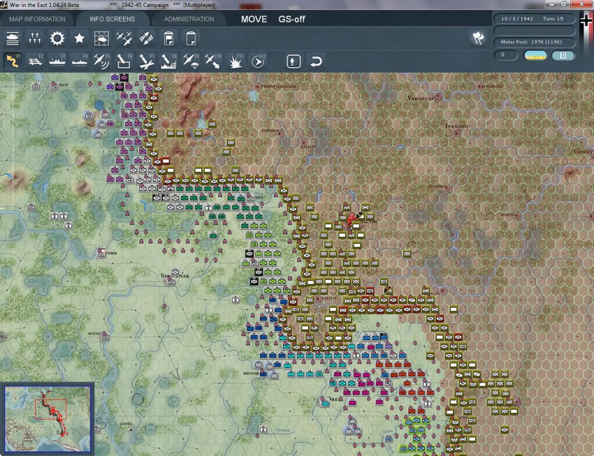Click the arrow-up box icon beside F12
594x456 pixels.
(x=294, y=61)
